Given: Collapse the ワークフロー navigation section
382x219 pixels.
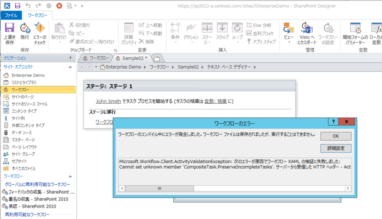Looking at the screenshot, I should point(70,177).
